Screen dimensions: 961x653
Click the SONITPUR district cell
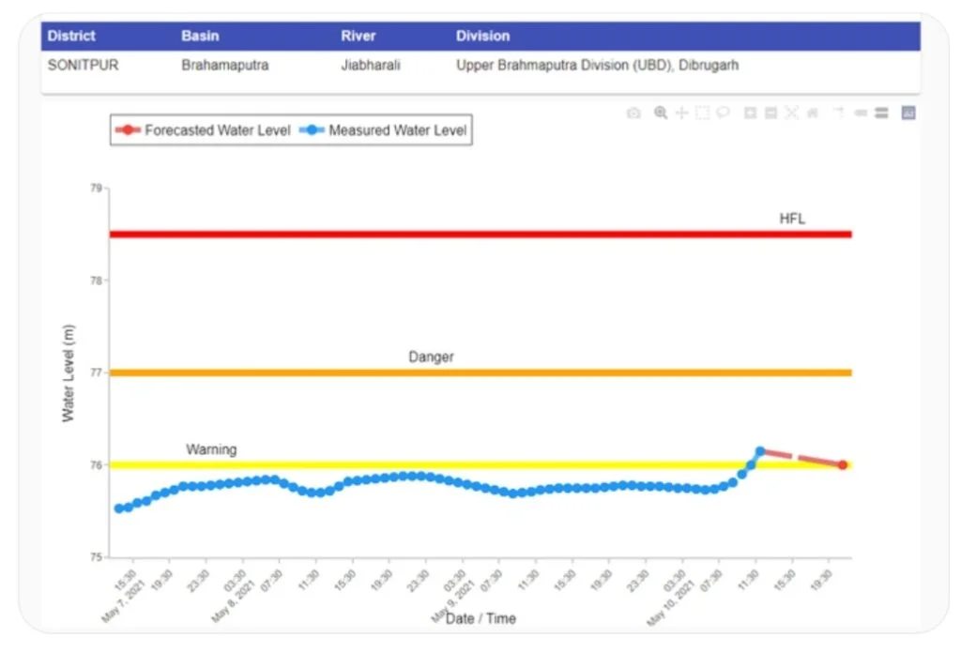point(83,65)
